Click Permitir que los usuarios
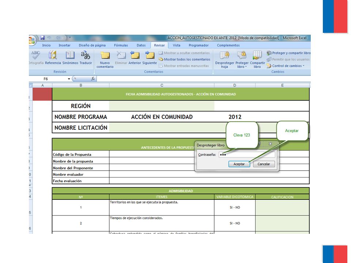 [288, 59]
